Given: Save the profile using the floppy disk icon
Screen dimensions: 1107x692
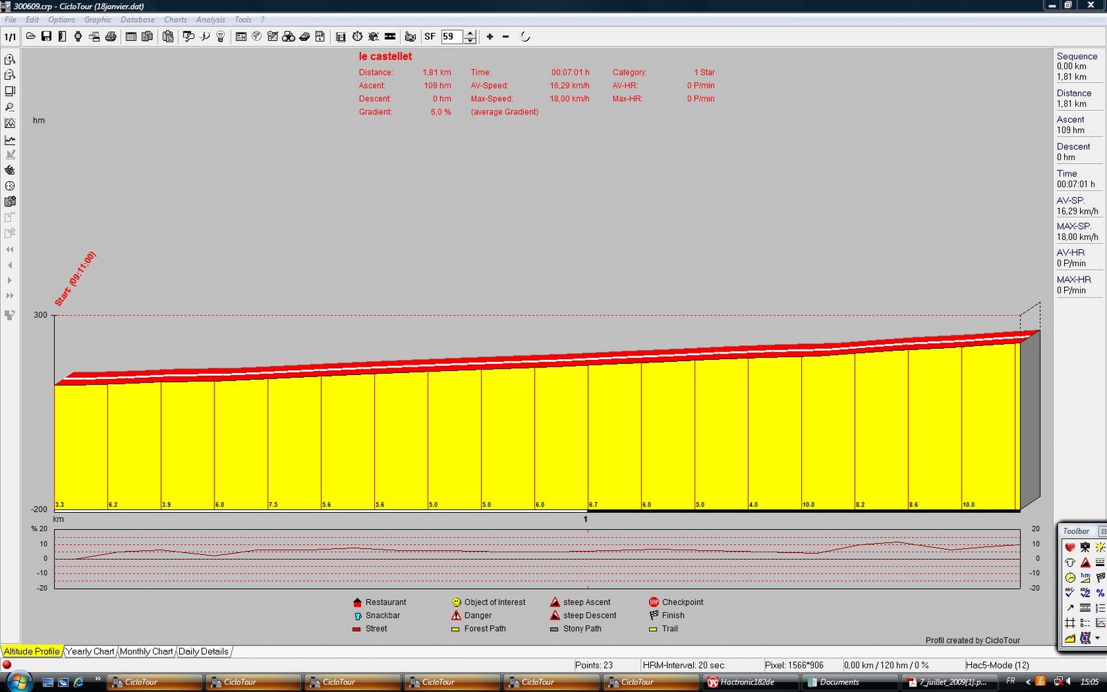Looking at the screenshot, I should [46, 37].
